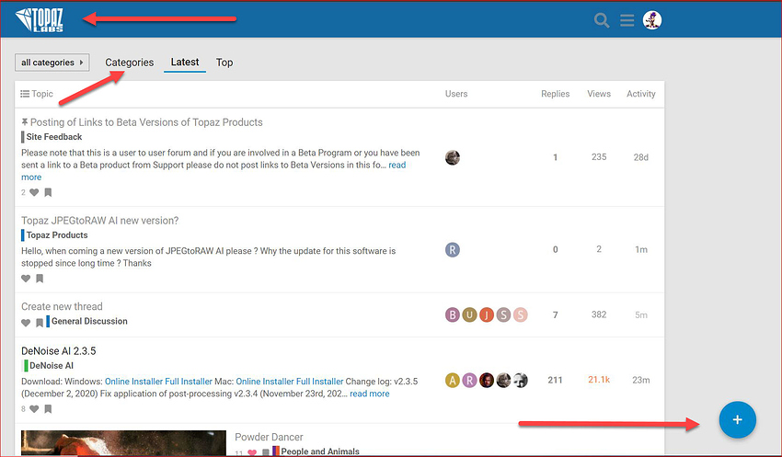
Task: Click 5m activity on Create new thread
Action: [641, 315]
